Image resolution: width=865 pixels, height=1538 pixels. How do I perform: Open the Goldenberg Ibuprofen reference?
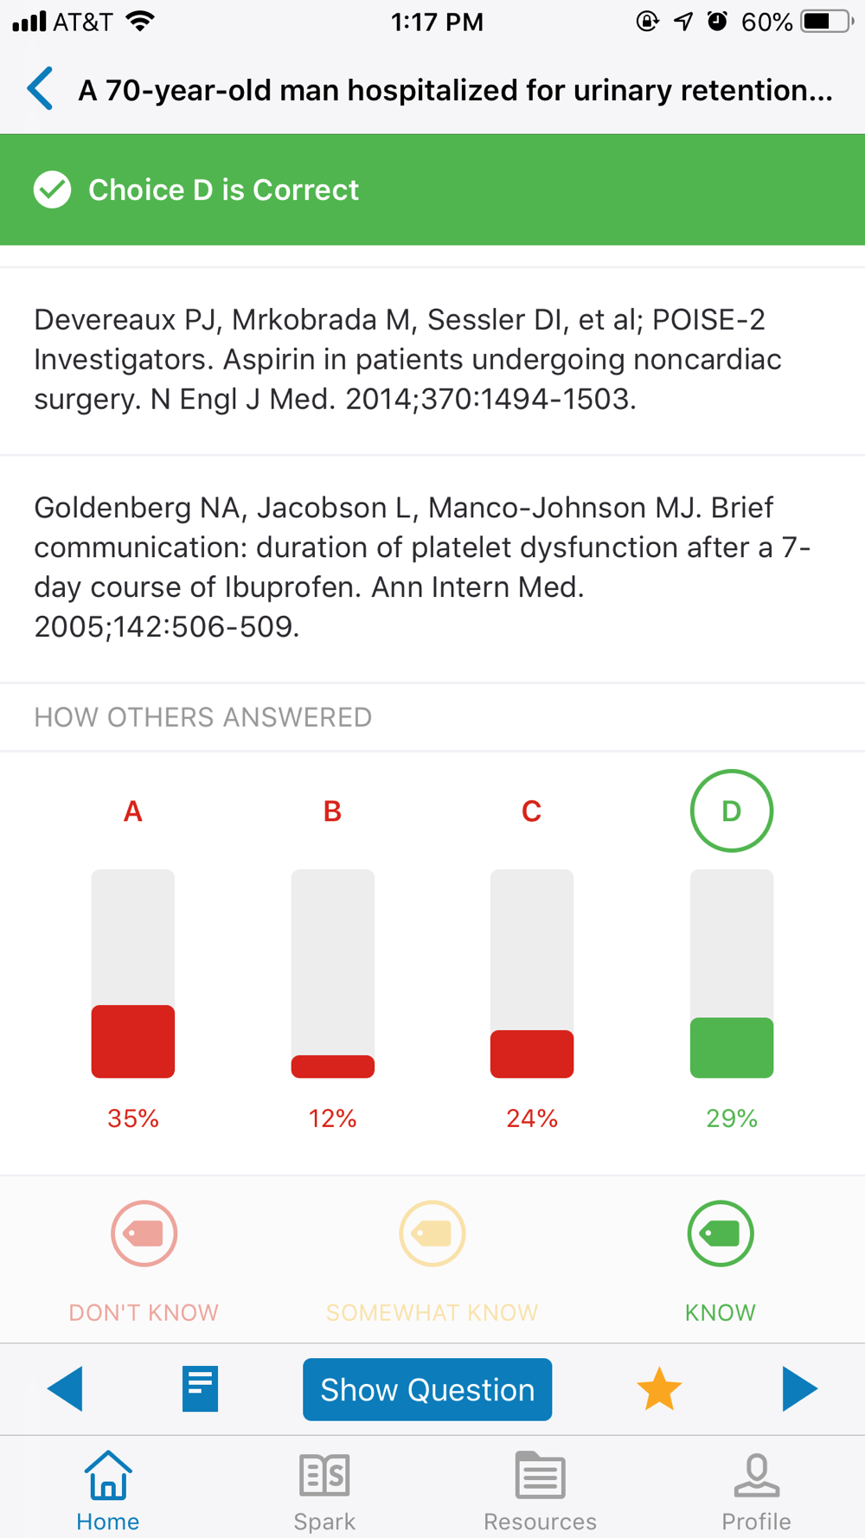pyautogui.click(x=422, y=567)
